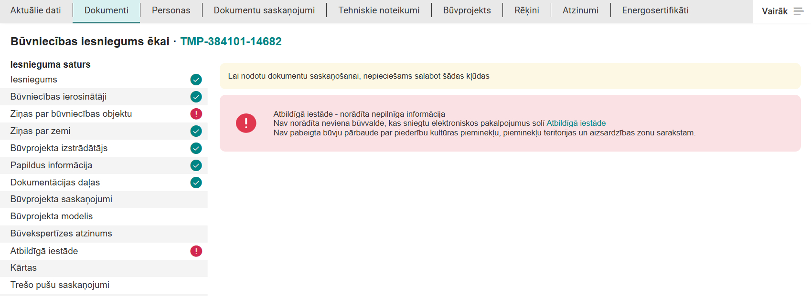Click error line about nepilnīga informācija
The image size is (811, 296).
(359, 114)
